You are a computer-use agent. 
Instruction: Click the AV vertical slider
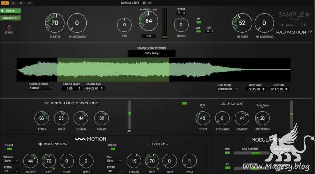(129, 115)
